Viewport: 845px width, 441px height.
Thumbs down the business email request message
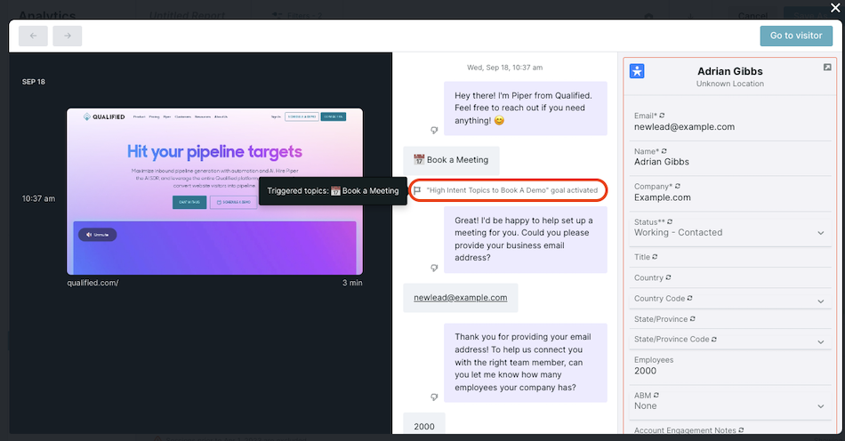(x=434, y=268)
